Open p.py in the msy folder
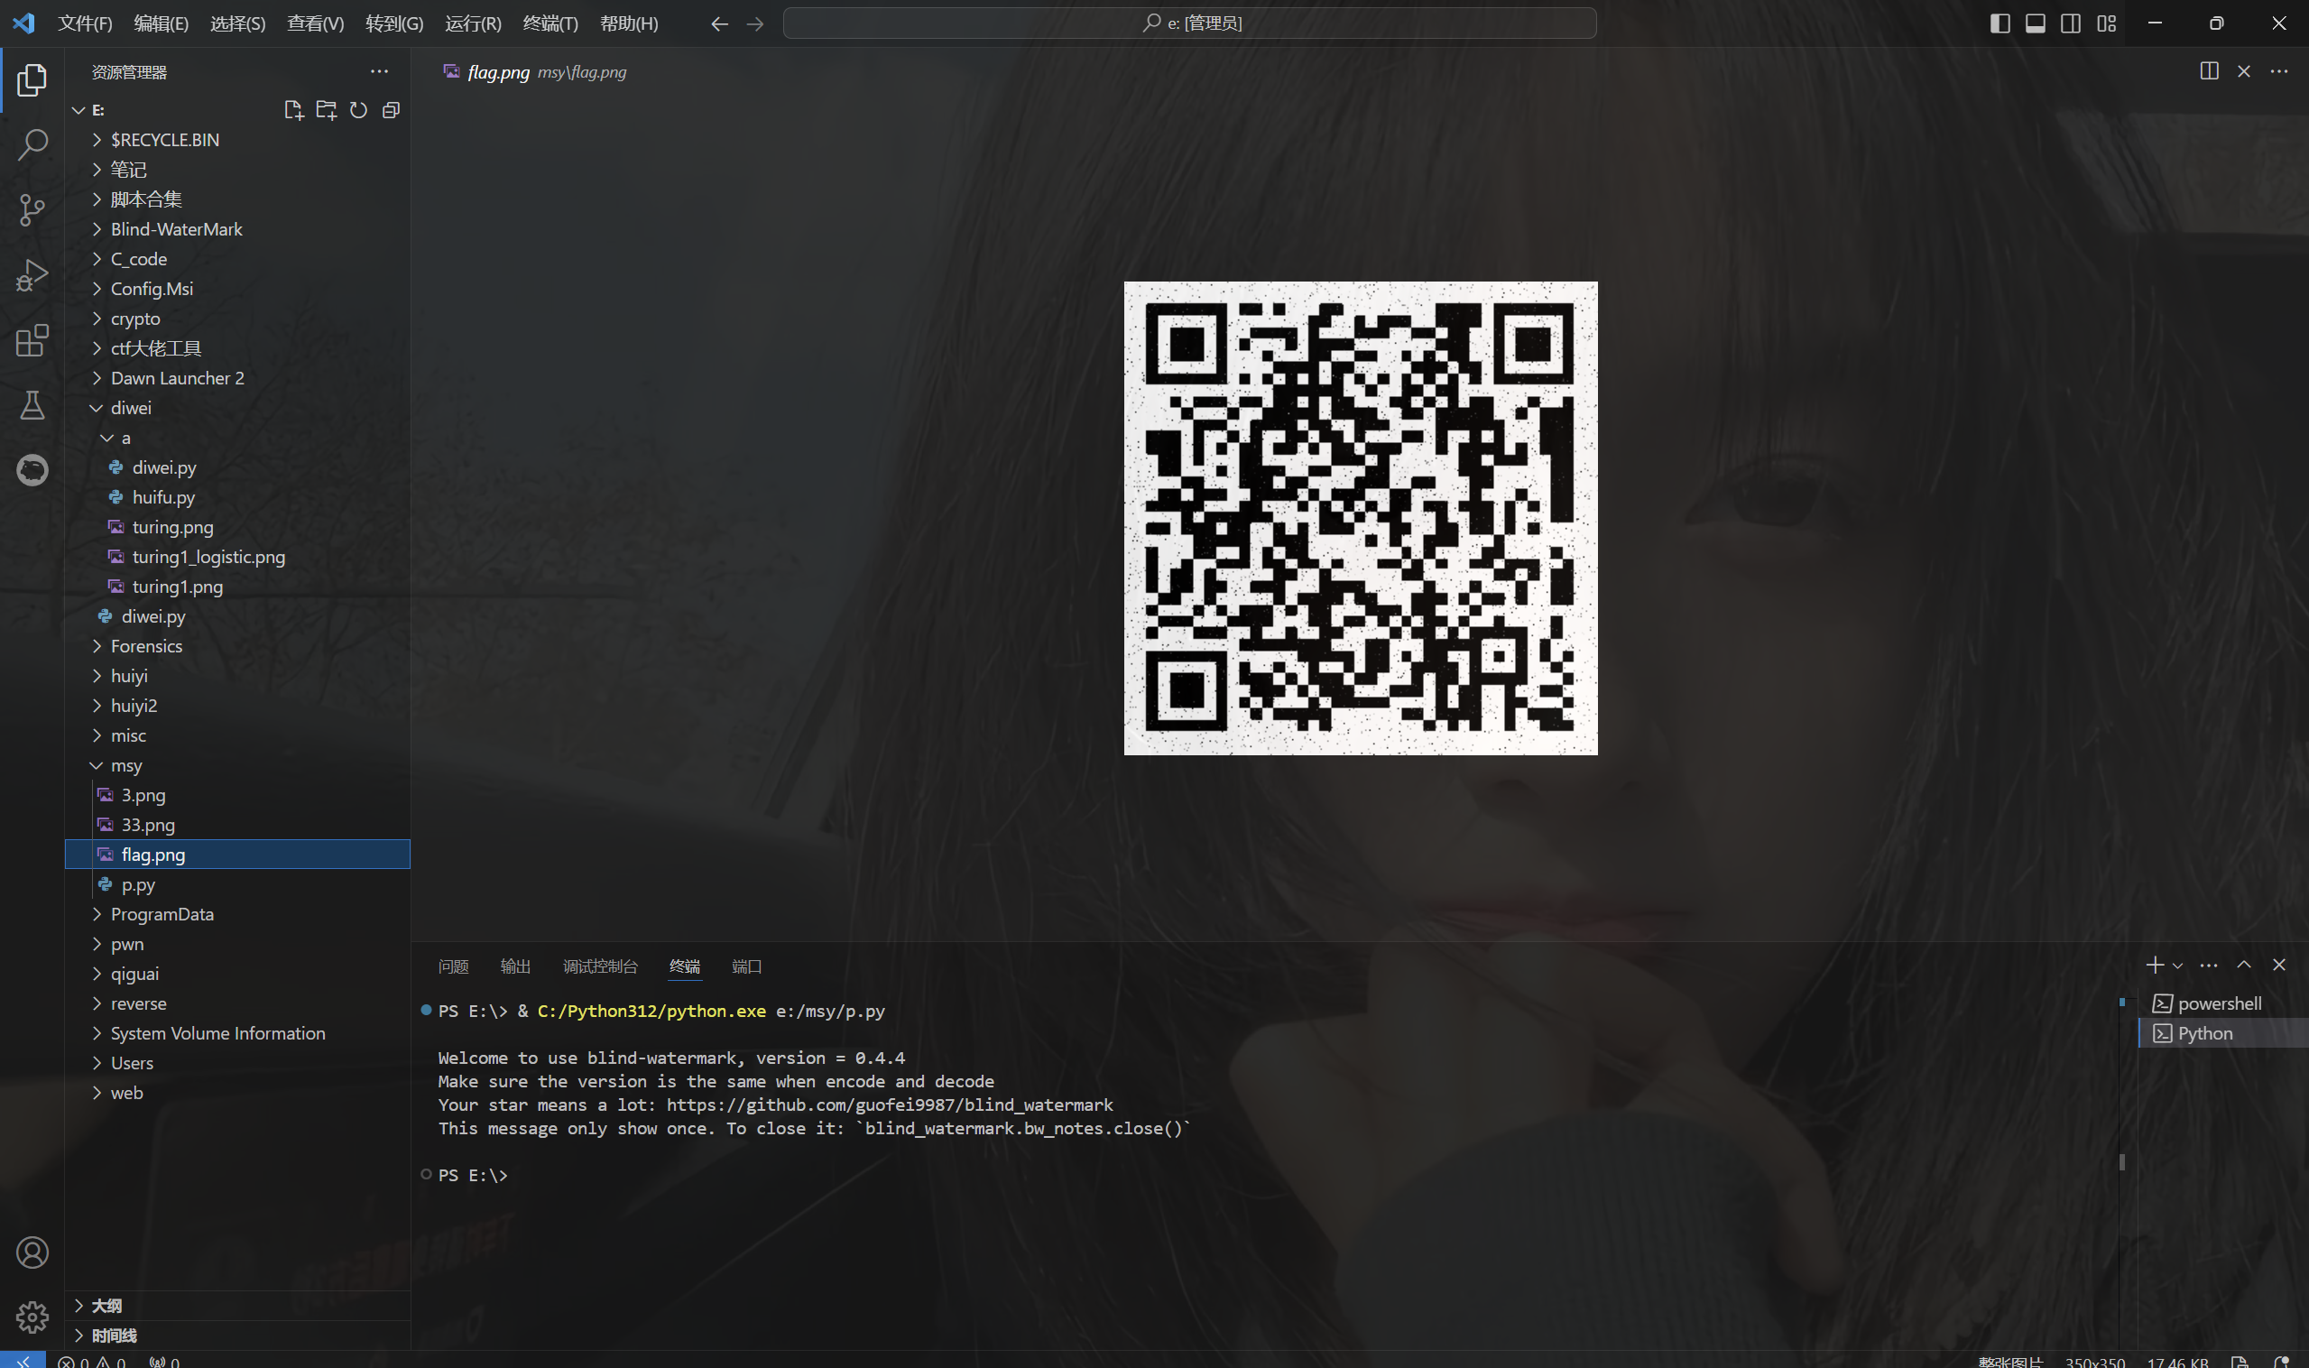The height and width of the screenshot is (1368, 2309). pos(237,884)
